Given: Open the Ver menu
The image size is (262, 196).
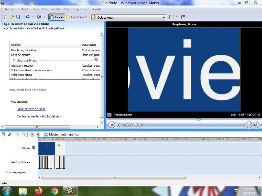Looking at the screenshot, I should 36,9.
